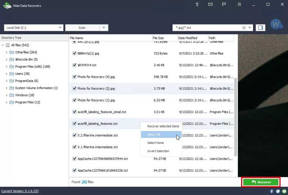This screenshot has width=288, height=195.
Task: Uncheck Photo for Recovery (2).jpg checkbox
Action: click(75, 89)
